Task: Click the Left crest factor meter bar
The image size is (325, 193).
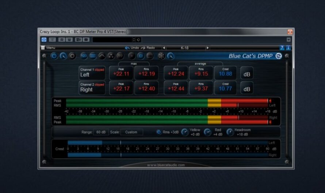Action: 168,143
